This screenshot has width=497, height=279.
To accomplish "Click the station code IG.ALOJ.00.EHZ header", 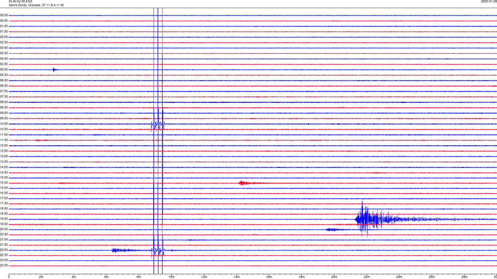I will click(20, 2).
